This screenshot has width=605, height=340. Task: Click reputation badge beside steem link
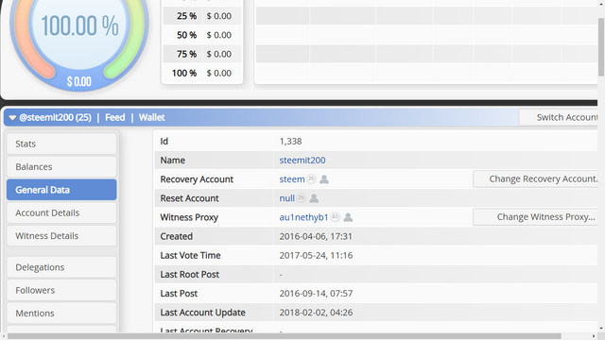coord(311,178)
